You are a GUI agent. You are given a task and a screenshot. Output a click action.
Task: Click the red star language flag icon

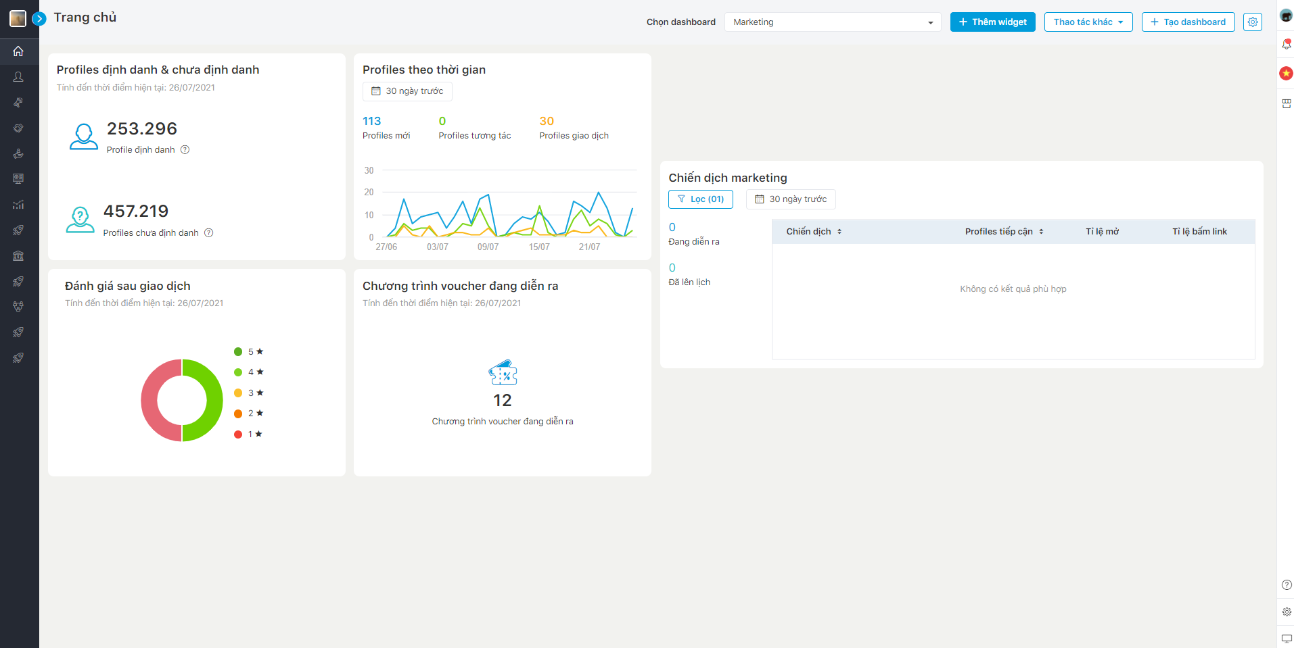[x=1287, y=73]
